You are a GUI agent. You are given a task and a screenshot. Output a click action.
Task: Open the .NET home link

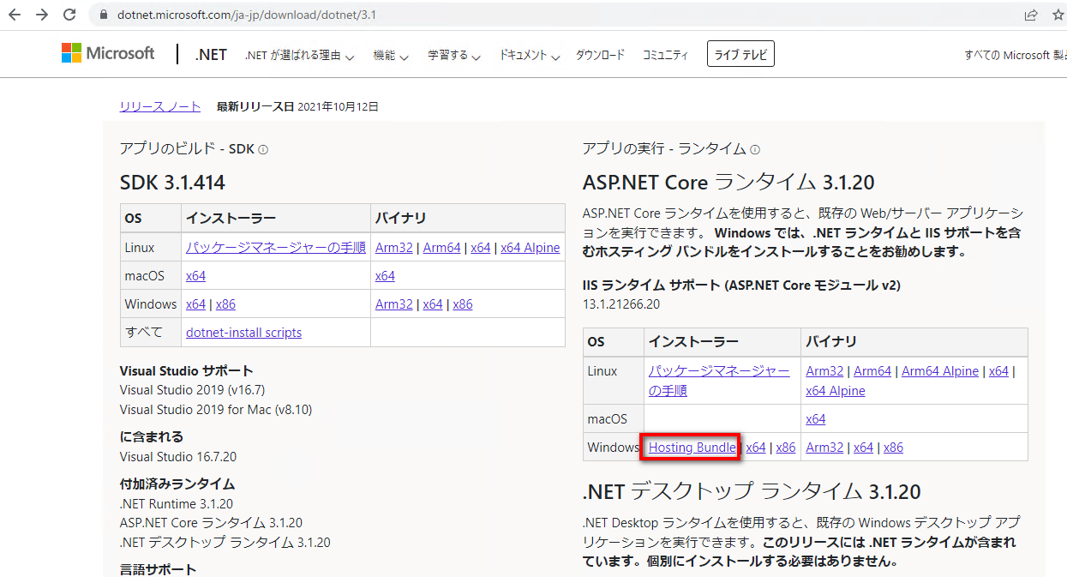[211, 55]
